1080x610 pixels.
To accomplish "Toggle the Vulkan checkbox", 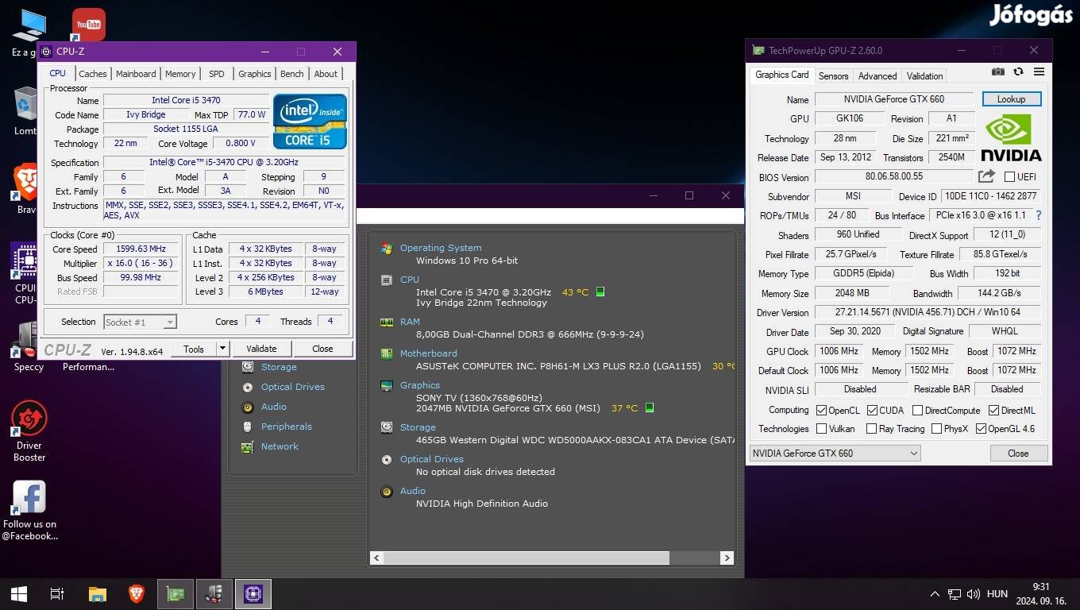I will (822, 429).
